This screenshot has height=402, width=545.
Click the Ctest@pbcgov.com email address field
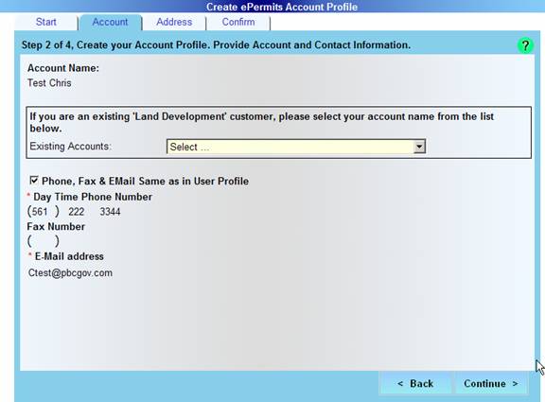pos(70,272)
